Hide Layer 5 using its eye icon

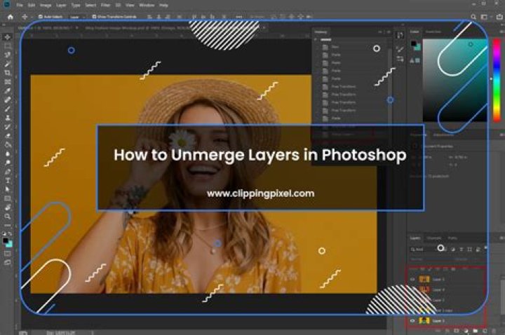412,279
